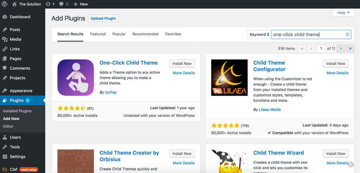Click the disabled previous page arrow

[x=311, y=48]
